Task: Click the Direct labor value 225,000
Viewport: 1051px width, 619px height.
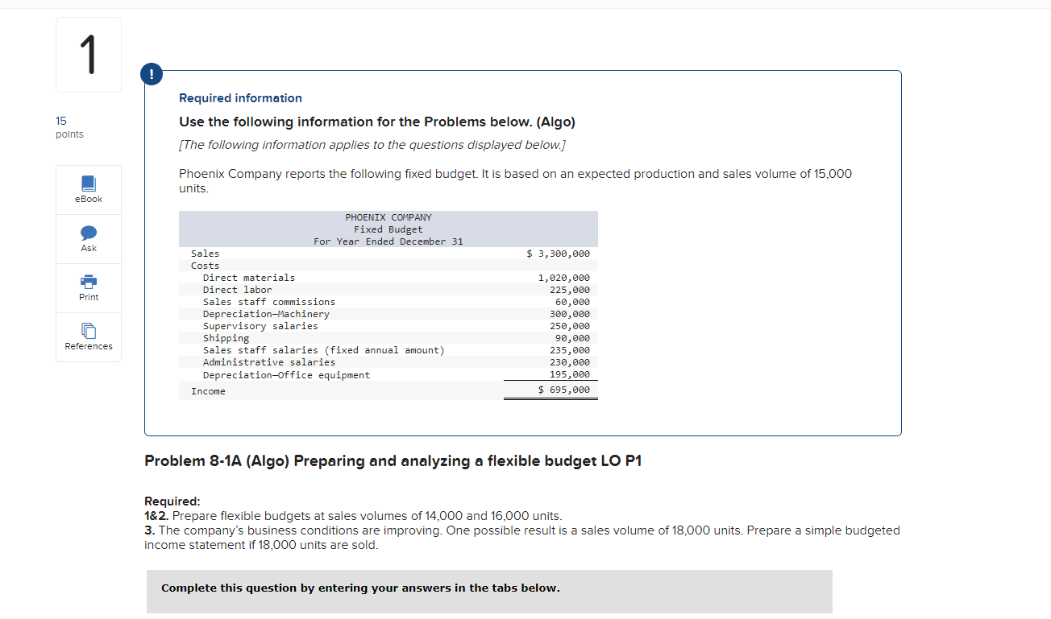Action: [x=569, y=290]
